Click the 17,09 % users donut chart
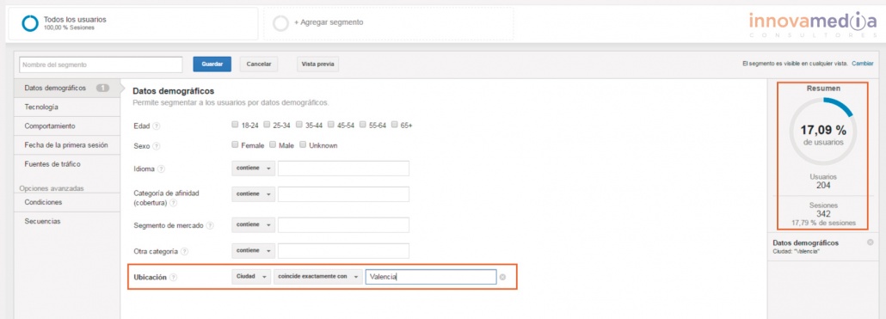 coord(822,131)
